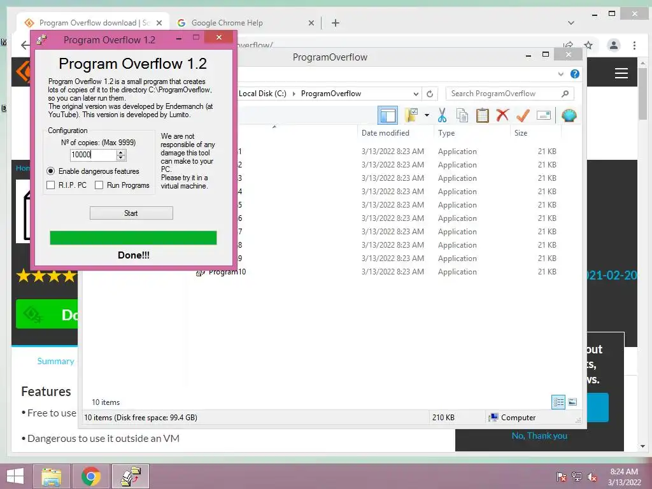Sort files by Size column
The width and height of the screenshot is (652, 489).
pyautogui.click(x=521, y=133)
